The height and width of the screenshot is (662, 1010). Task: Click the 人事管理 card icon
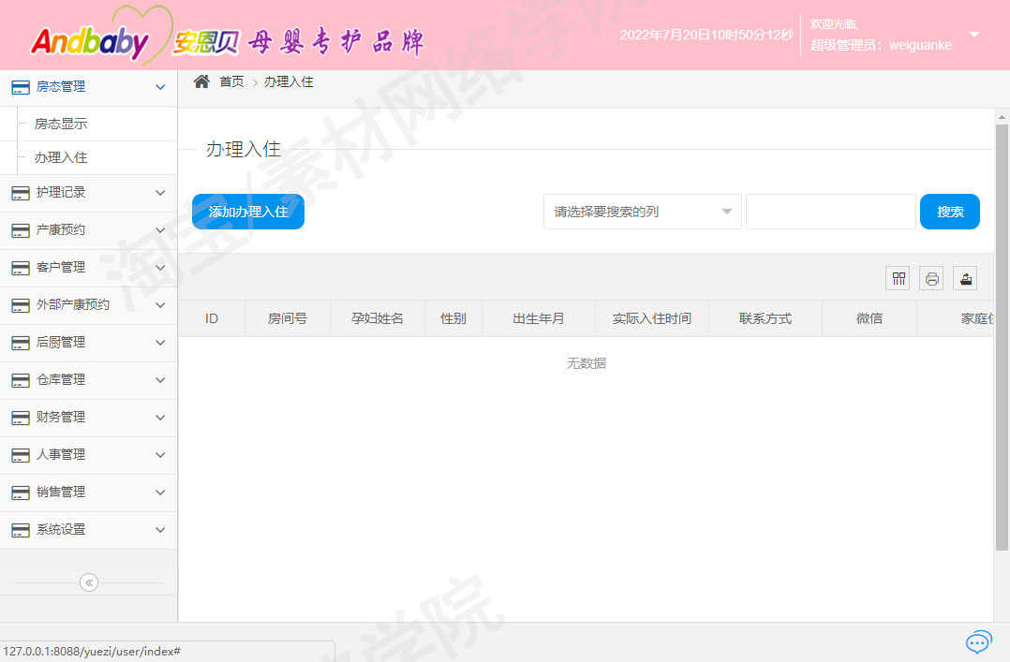[21, 455]
